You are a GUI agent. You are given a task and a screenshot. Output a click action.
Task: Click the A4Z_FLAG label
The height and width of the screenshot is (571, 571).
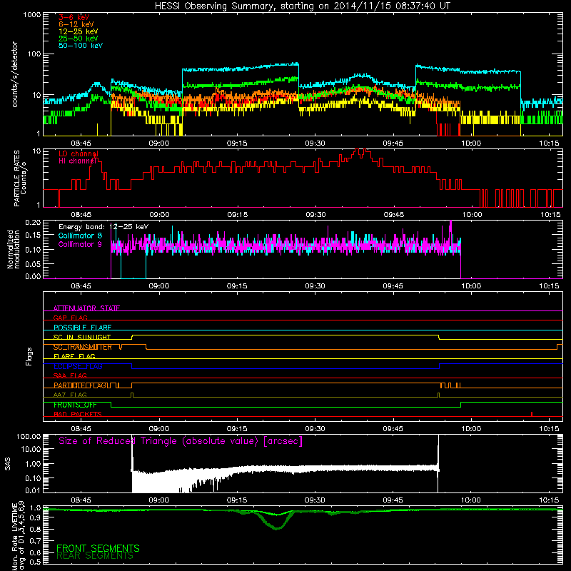tap(70, 395)
